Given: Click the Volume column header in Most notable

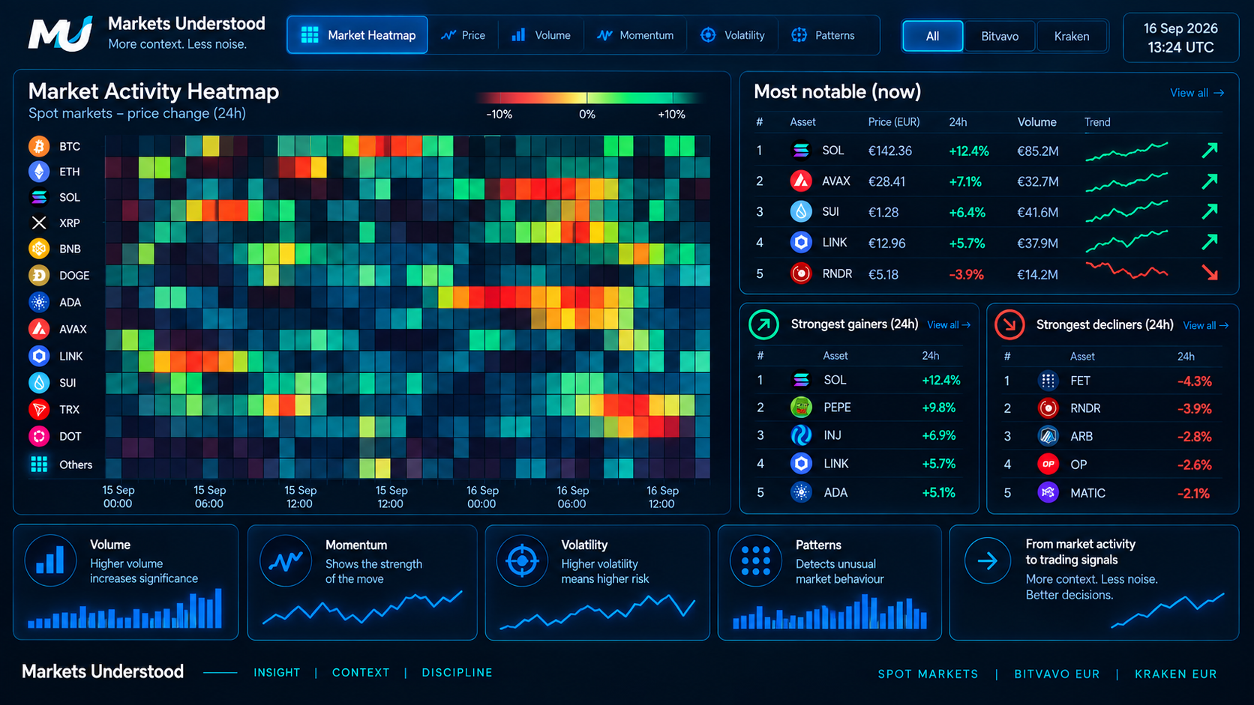Looking at the screenshot, I should 1036,122.
